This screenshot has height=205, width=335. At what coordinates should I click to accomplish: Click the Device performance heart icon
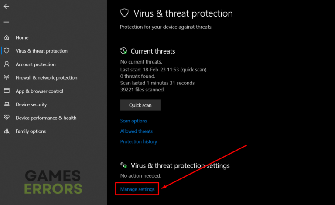pyautogui.click(x=7, y=118)
